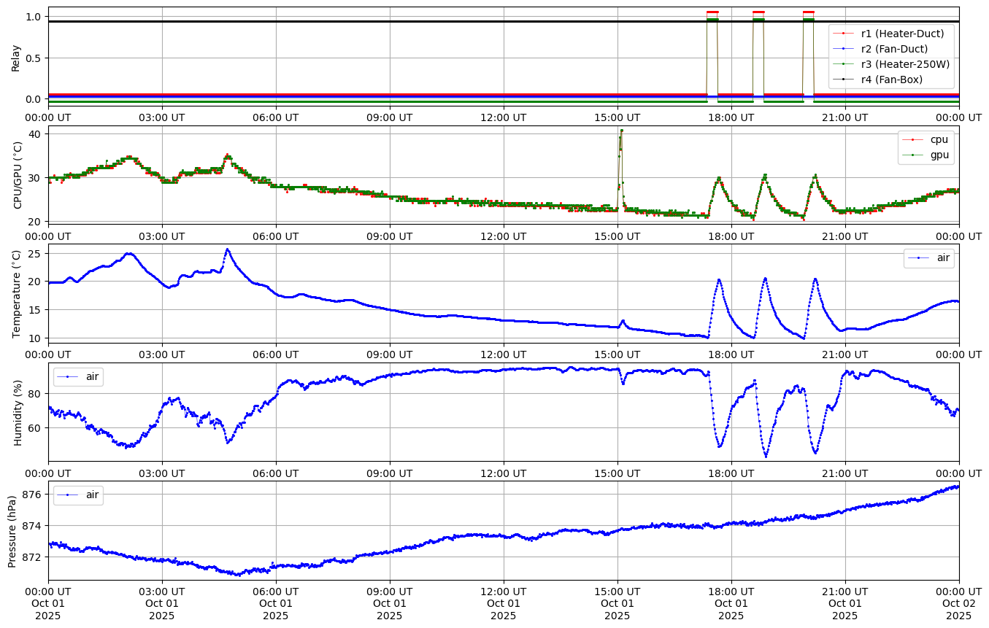989x628 pixels.
Task: Click the gpu legend entry
Action: pyautogui.click(x=939, y=155)
